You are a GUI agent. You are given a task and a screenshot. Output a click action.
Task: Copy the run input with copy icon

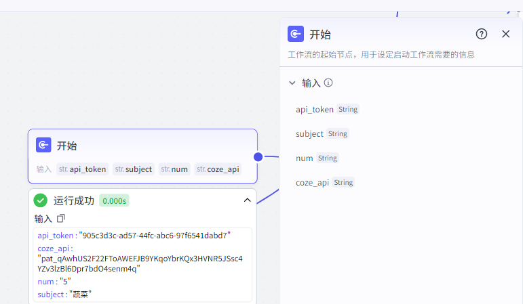tap(60, 219)
